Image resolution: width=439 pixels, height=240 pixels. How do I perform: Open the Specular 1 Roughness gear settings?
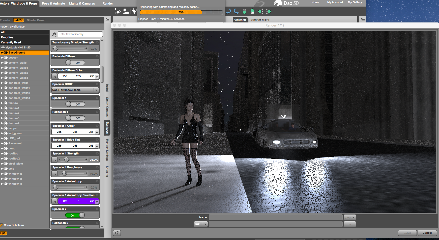(97, 167)
